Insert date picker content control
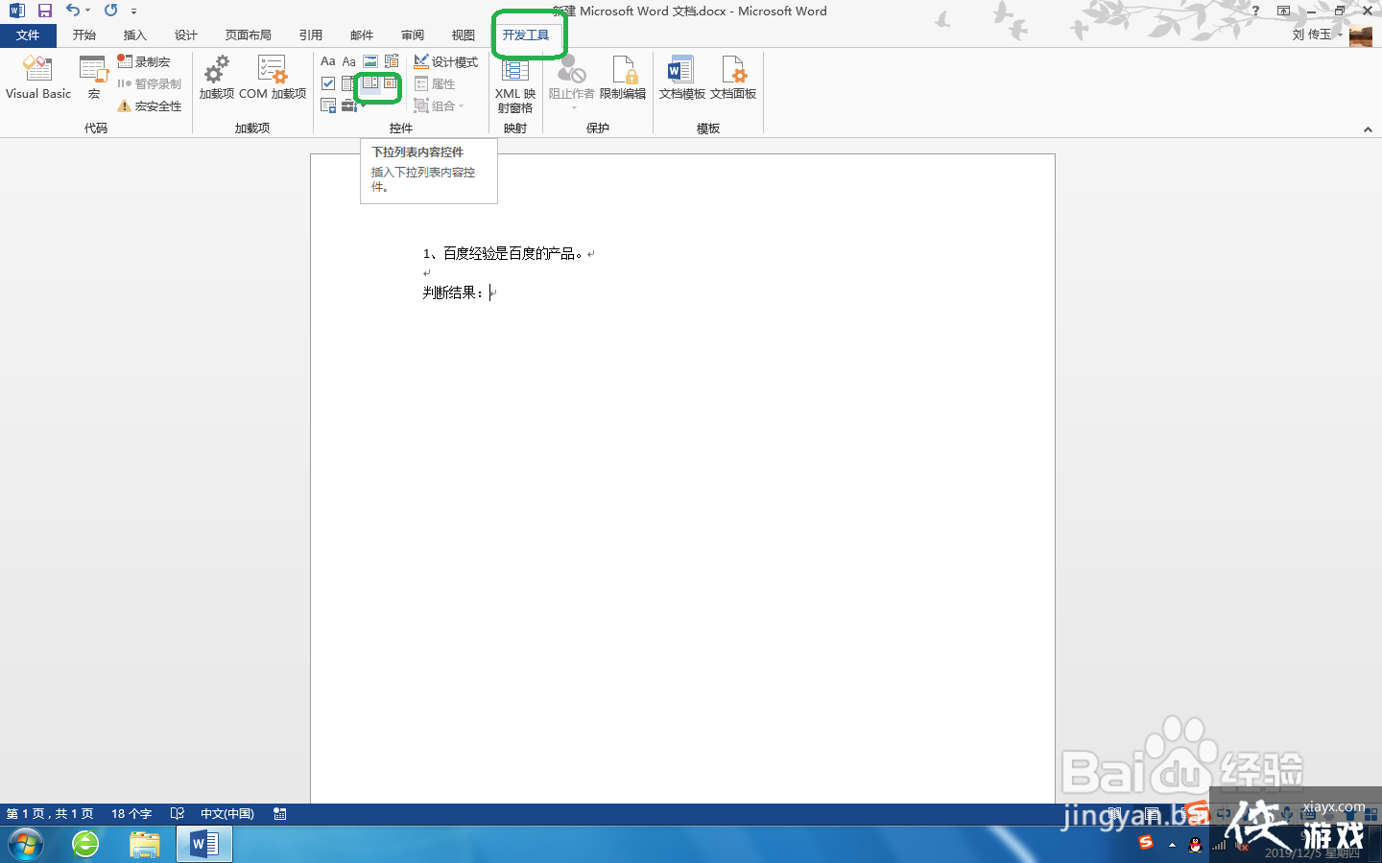This screenshot has width=1382, height=863. (x=391, y=83)
